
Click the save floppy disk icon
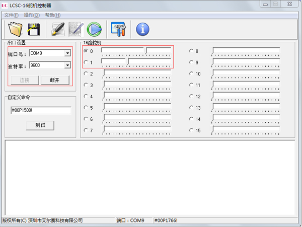pyautogui.click(x=34, y=29)
